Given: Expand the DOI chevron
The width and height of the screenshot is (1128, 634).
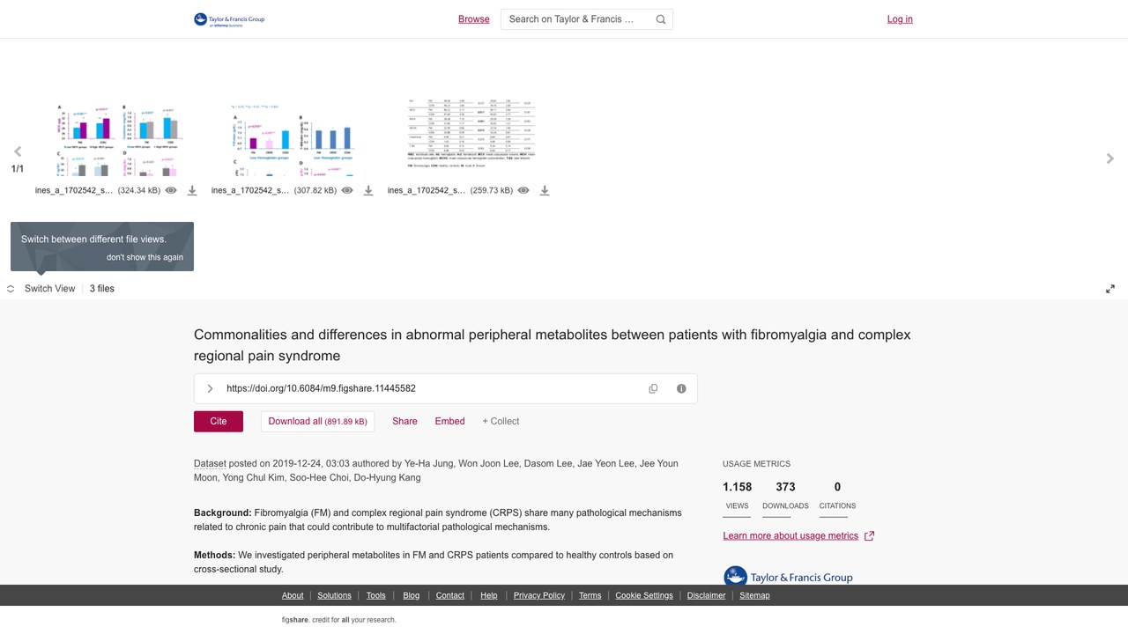Looking at the screenshot, I should coord(210,388).
